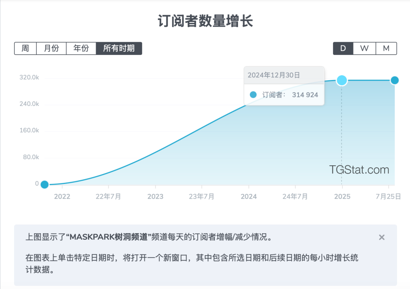
Task: Click the 24年7月 x-axis label
Action: (295, 196)
